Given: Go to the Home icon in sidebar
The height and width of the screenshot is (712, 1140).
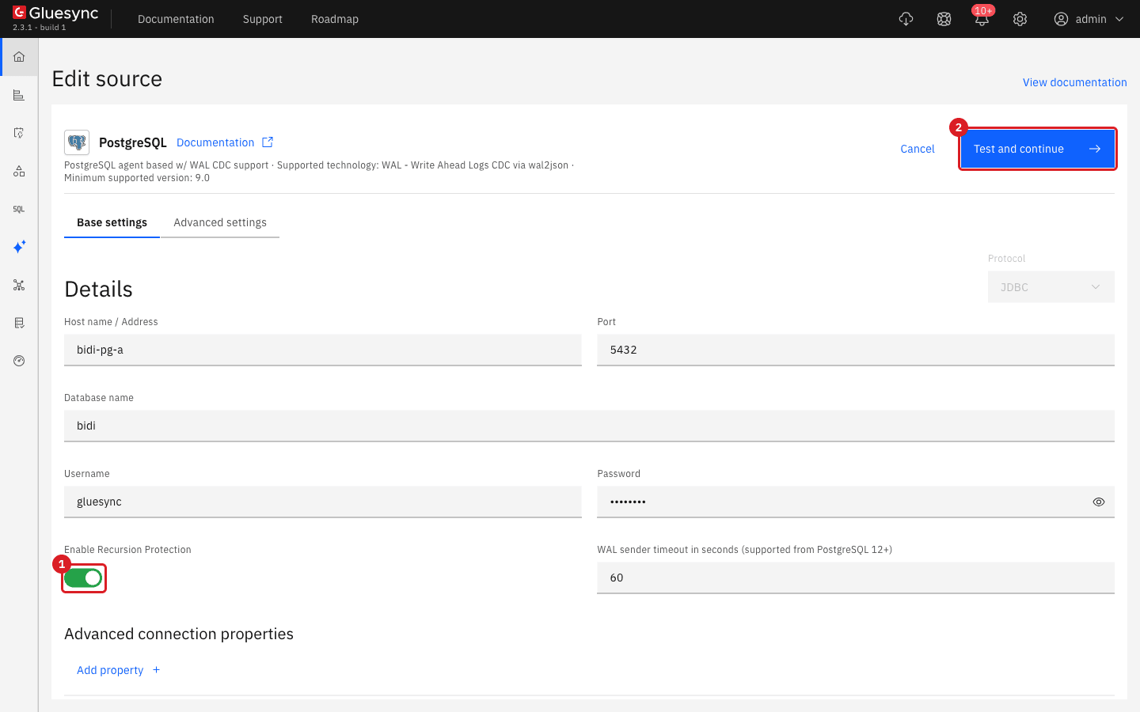Looking at the screenshot, I should pyautogui.click(x=19, y=57).
